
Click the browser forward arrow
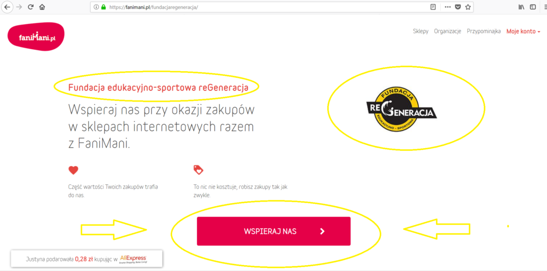[x=19, y=7]
